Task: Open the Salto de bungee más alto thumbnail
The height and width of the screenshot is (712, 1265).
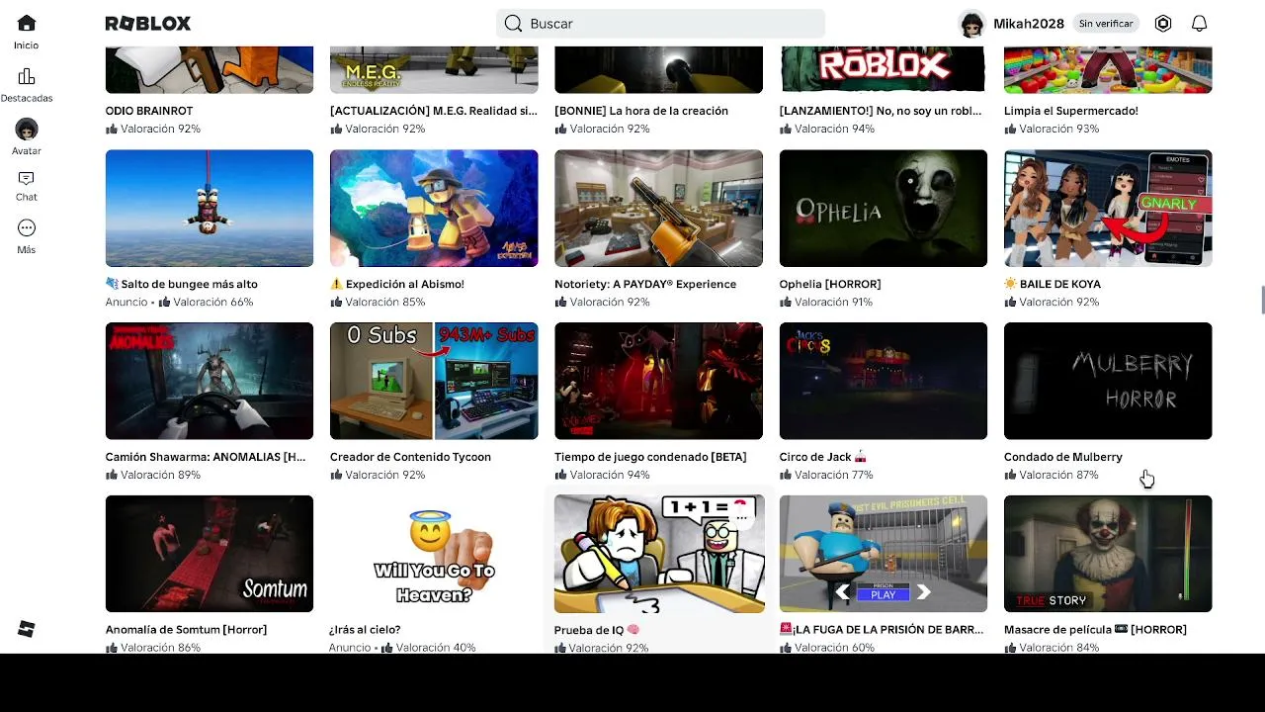Action: coord(210,209)
